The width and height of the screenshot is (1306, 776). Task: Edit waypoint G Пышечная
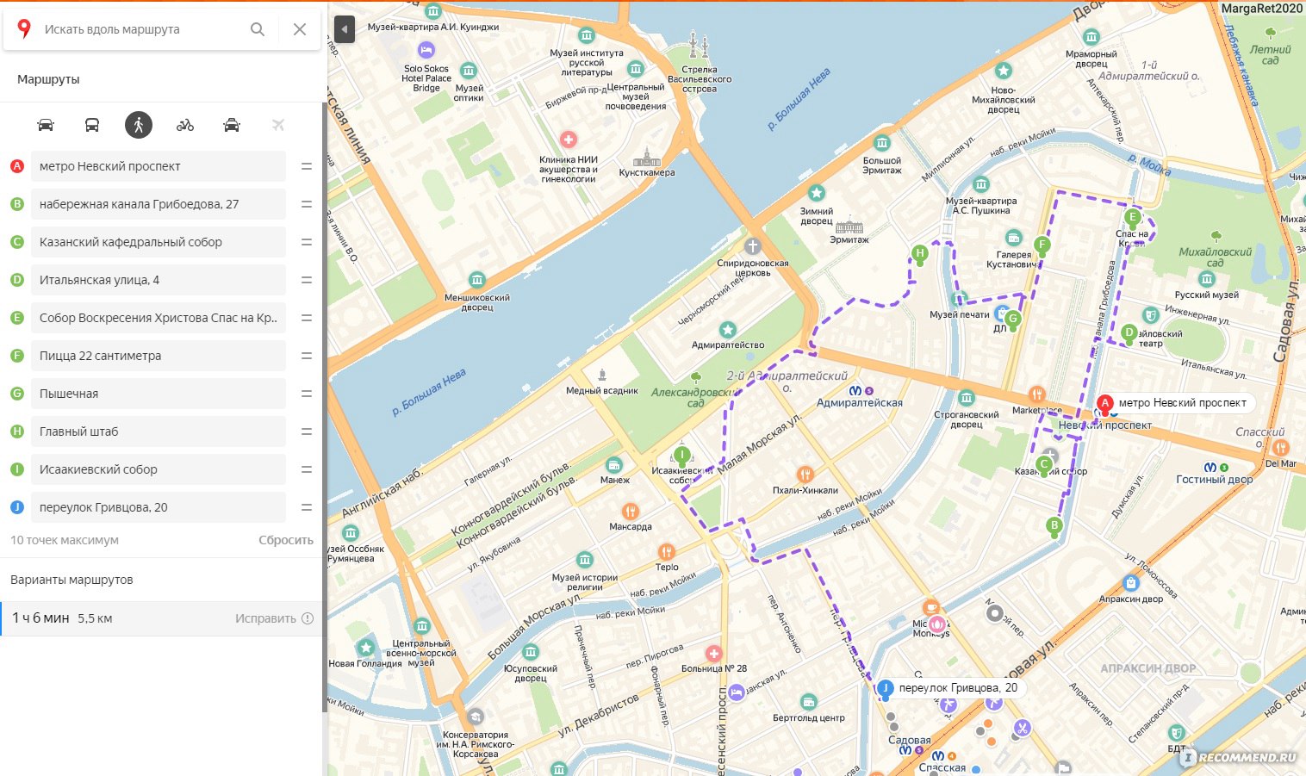159,394
